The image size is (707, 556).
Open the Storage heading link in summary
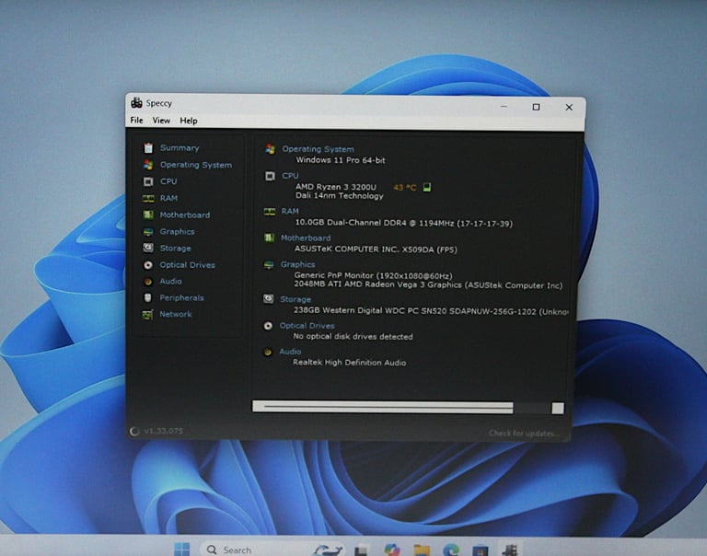pyautogui.click(x=296, y=299)
